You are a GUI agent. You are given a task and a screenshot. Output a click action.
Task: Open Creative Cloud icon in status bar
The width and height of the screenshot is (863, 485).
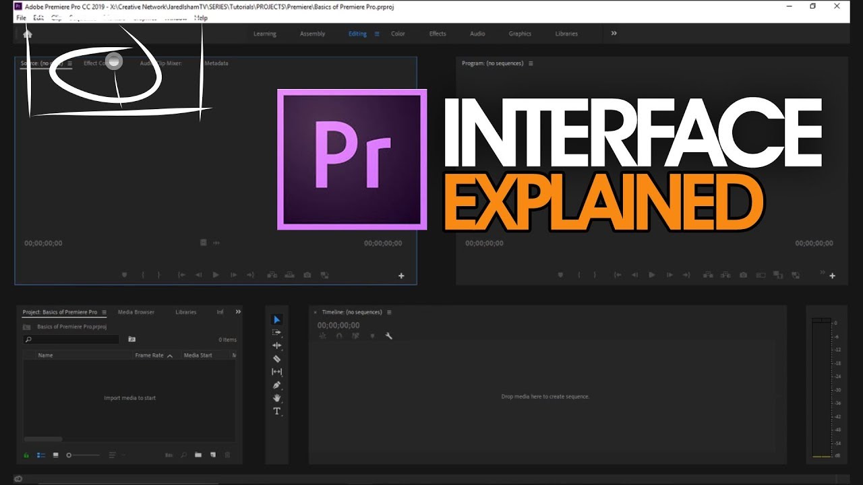pyautogui.click(x=18, y=479)
